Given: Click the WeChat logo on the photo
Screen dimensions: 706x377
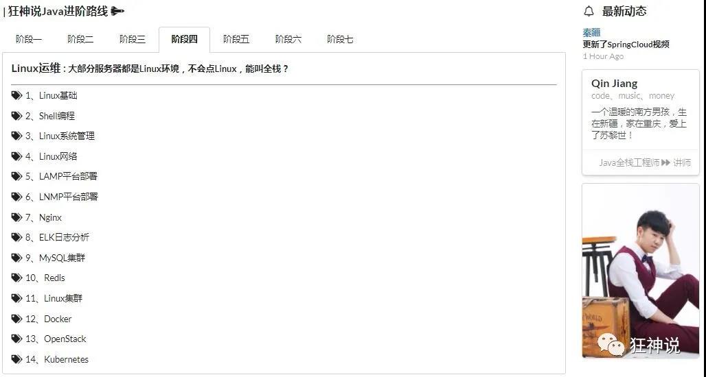Looking at the screenshot, I should 611,344.
